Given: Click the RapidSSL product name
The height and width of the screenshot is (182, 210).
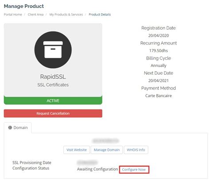Looking at the screenshot, I should (53, 77).
